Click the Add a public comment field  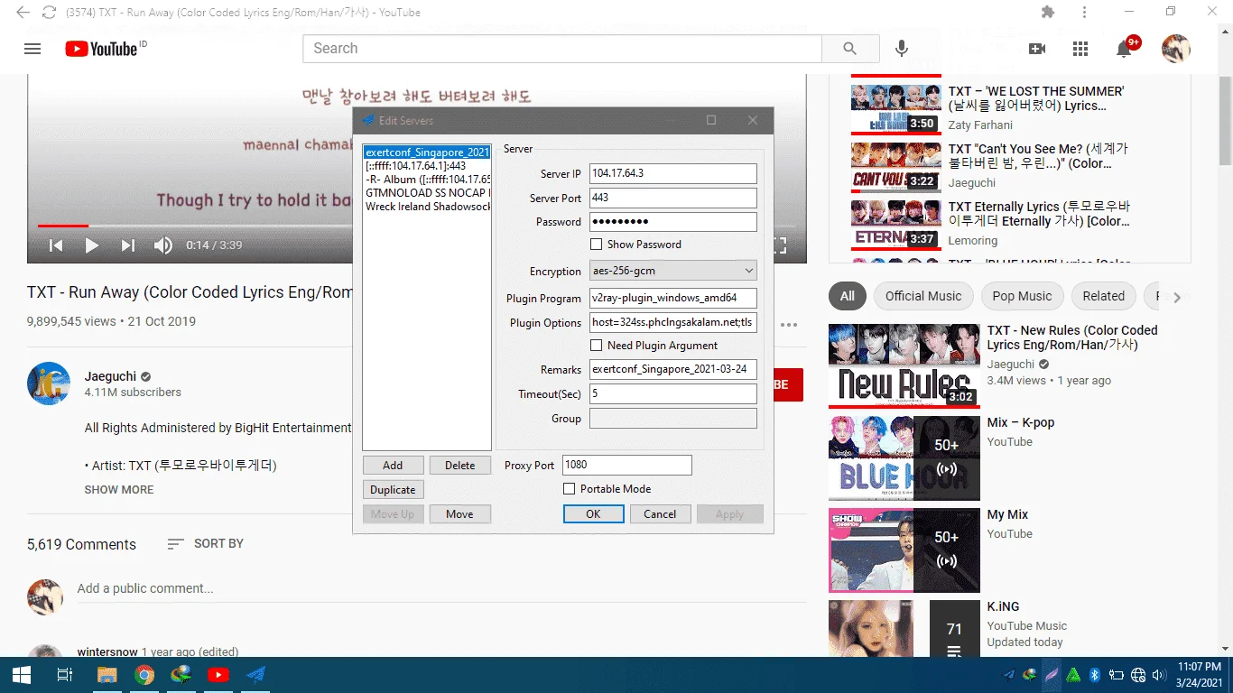coord(441,588)
